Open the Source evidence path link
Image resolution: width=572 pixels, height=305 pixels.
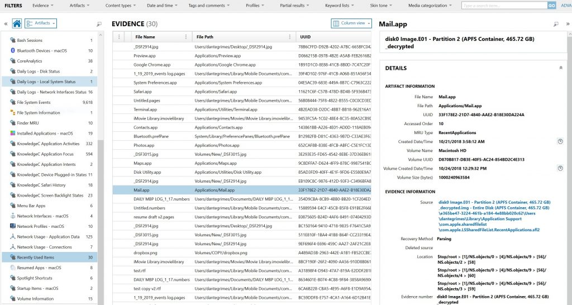pos(494,216)
